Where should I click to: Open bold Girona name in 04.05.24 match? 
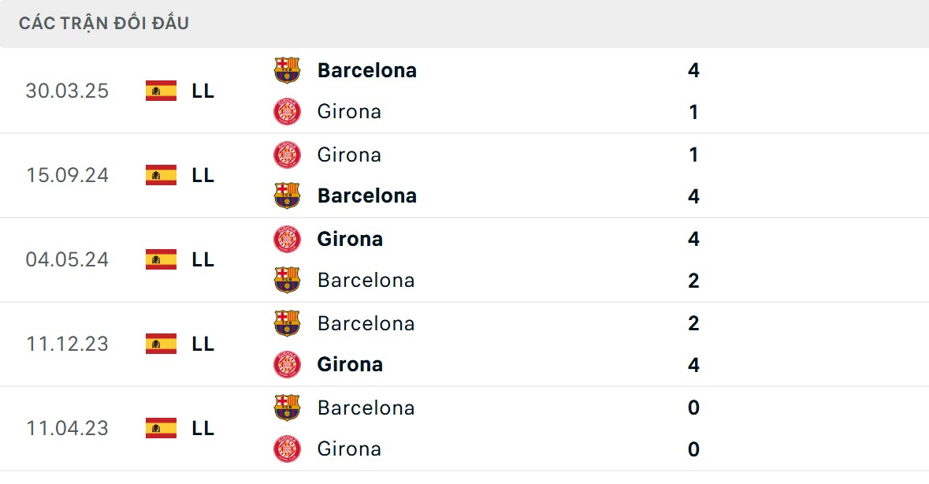point(350,239)
